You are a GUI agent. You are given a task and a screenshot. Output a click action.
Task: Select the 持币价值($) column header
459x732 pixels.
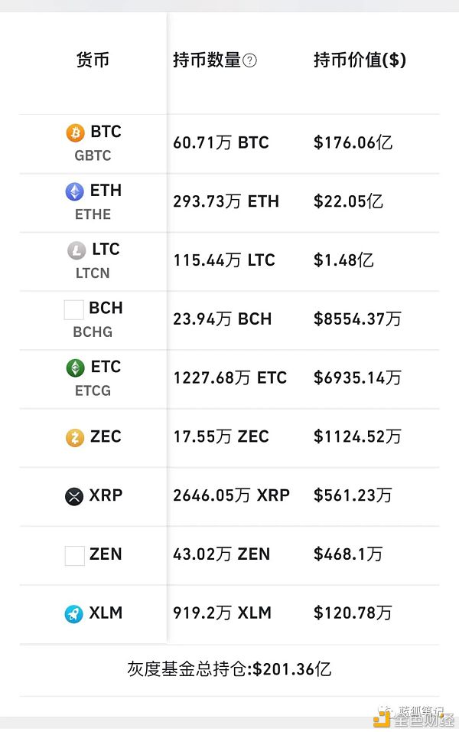360,60
